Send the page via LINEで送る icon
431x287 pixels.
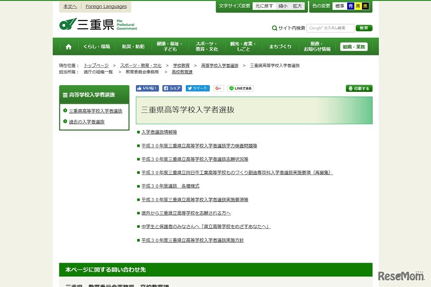point(240,88)
